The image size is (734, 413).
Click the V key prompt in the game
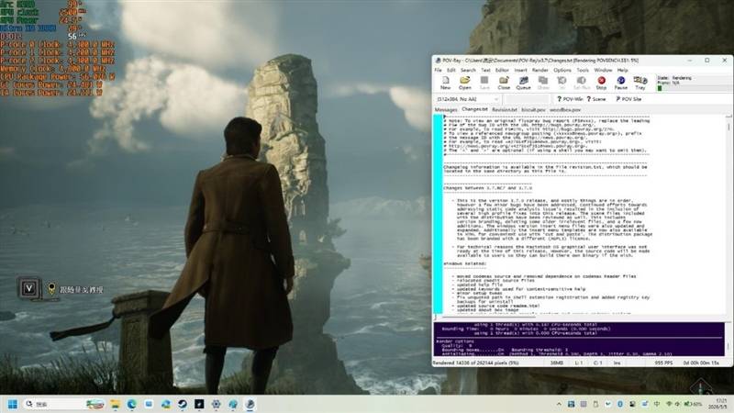[29, 288]
